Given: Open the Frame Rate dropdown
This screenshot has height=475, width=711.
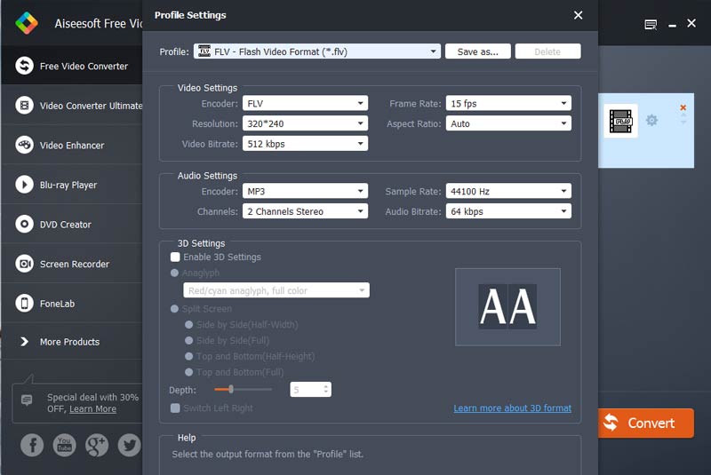Looking at the screenshot, I should [508, 104].
